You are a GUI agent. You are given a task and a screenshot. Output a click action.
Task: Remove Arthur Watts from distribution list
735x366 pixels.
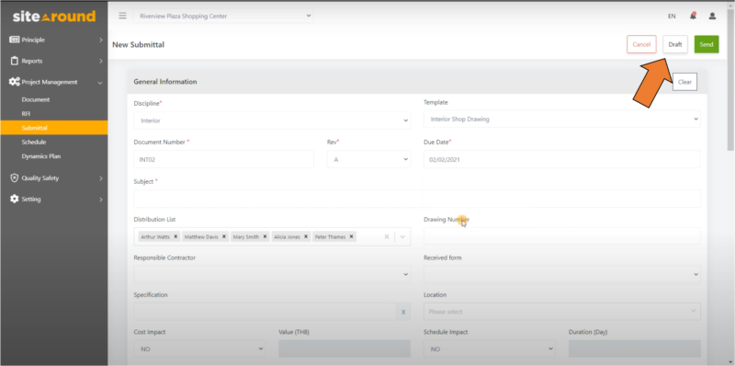point(175,236)
